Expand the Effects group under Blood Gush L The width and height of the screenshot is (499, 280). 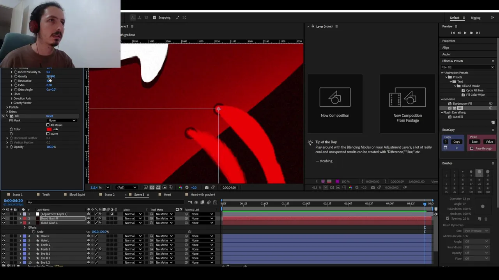[25, 227]
